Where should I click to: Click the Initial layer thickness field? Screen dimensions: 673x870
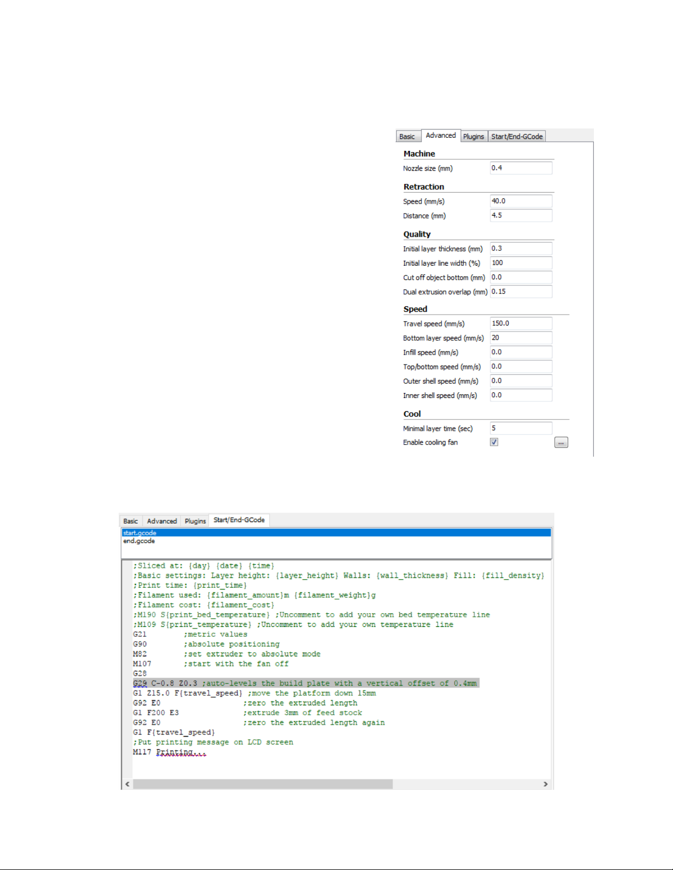(x=521, y=249)
